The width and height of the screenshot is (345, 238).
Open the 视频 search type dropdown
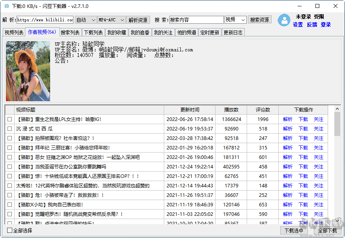235,20
